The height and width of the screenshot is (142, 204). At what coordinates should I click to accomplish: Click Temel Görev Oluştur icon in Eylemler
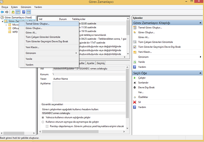pos(135,28)
